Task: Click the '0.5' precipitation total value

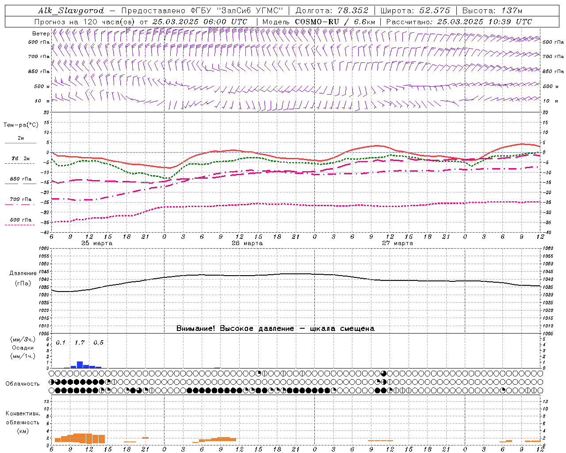Action: pyautogui.click(x=99, y=343)
